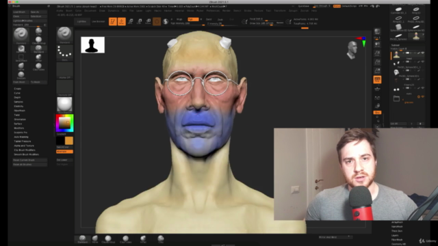Toggle visibility of the glasses folder
This screenshot has width=438, height=246.
423,97
